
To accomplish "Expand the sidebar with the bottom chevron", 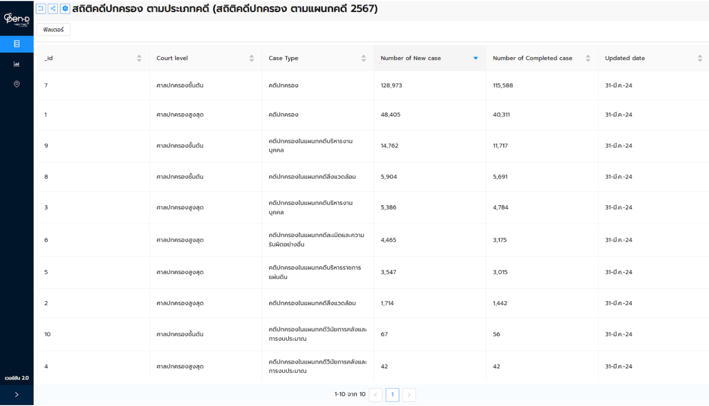I will coord(17,395).
